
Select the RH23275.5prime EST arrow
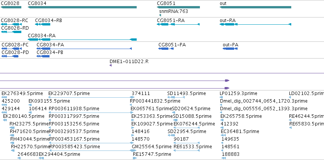[x=12, y=128]
